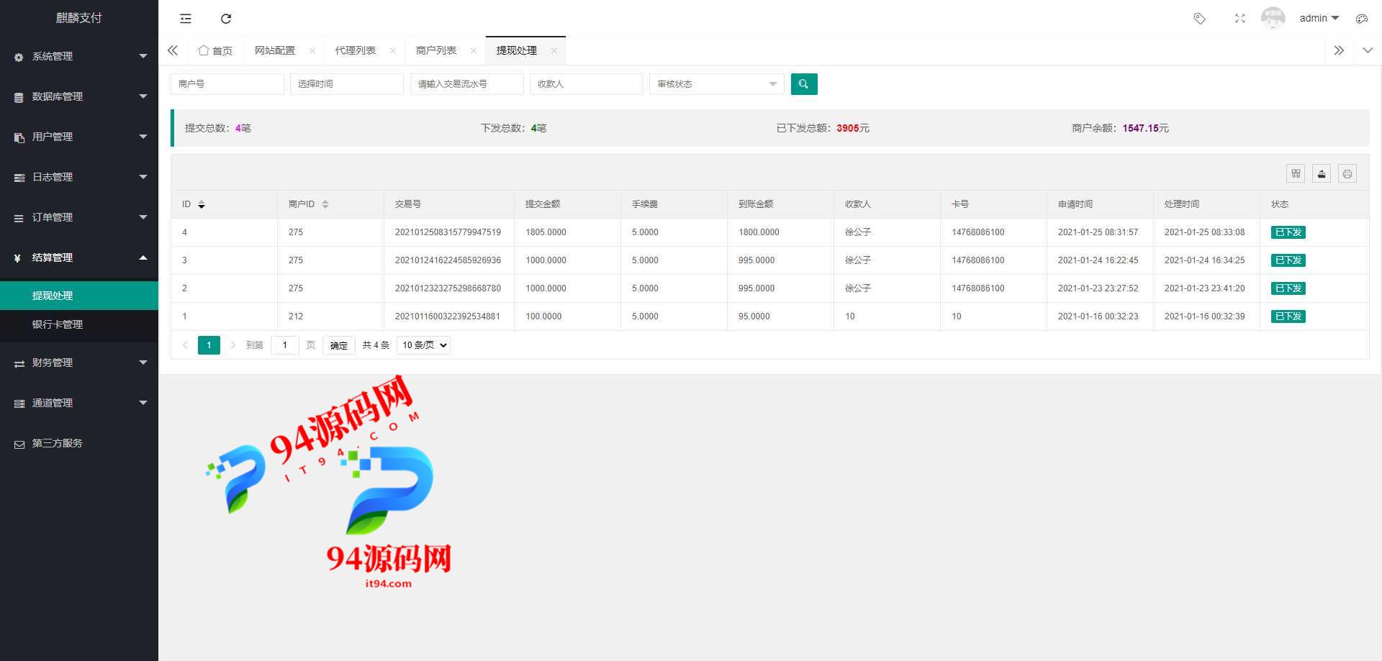
Task: Click the 已下发 status for ID 2
Action: point(1288,288)
